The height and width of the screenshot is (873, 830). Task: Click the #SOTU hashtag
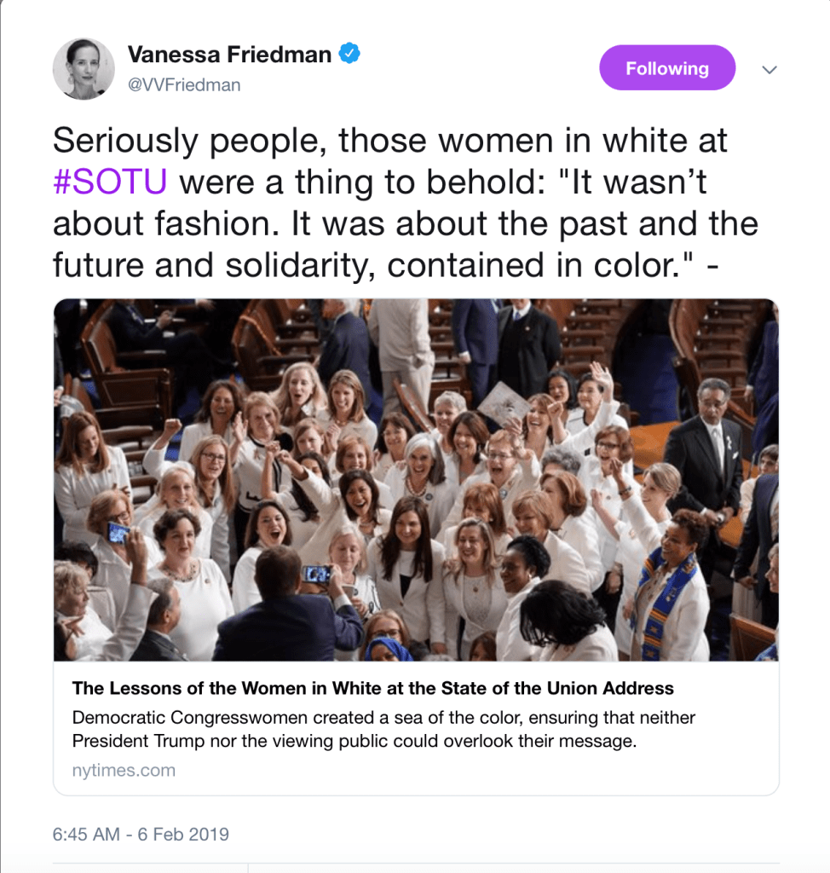coord(110,182)
